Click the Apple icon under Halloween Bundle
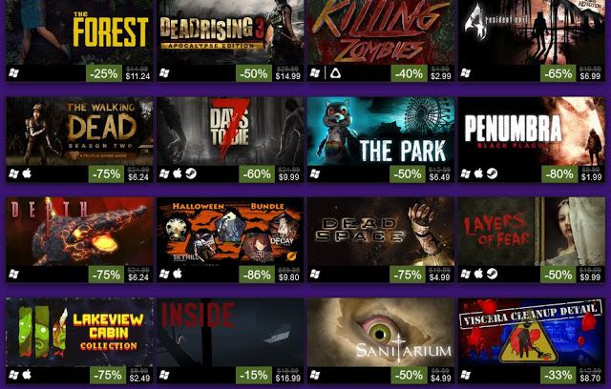Image resolution: width=611 pixels, height=389 pixels. tap(178, 274)
